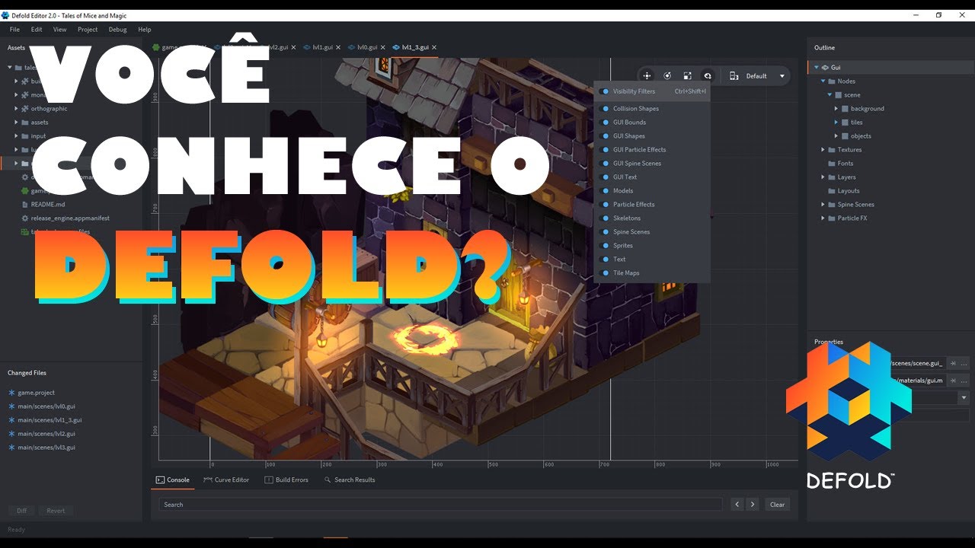Click the changed marker beside main/scenes/lvl3.gui
Image resolution: width=975 pixels, height=548 pixels.
coord(11,448)
